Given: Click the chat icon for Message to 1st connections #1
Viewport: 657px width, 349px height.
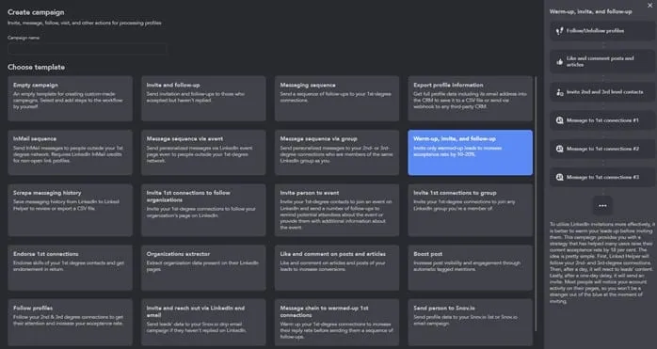Looking at the screenshot, I should (559, 120).
